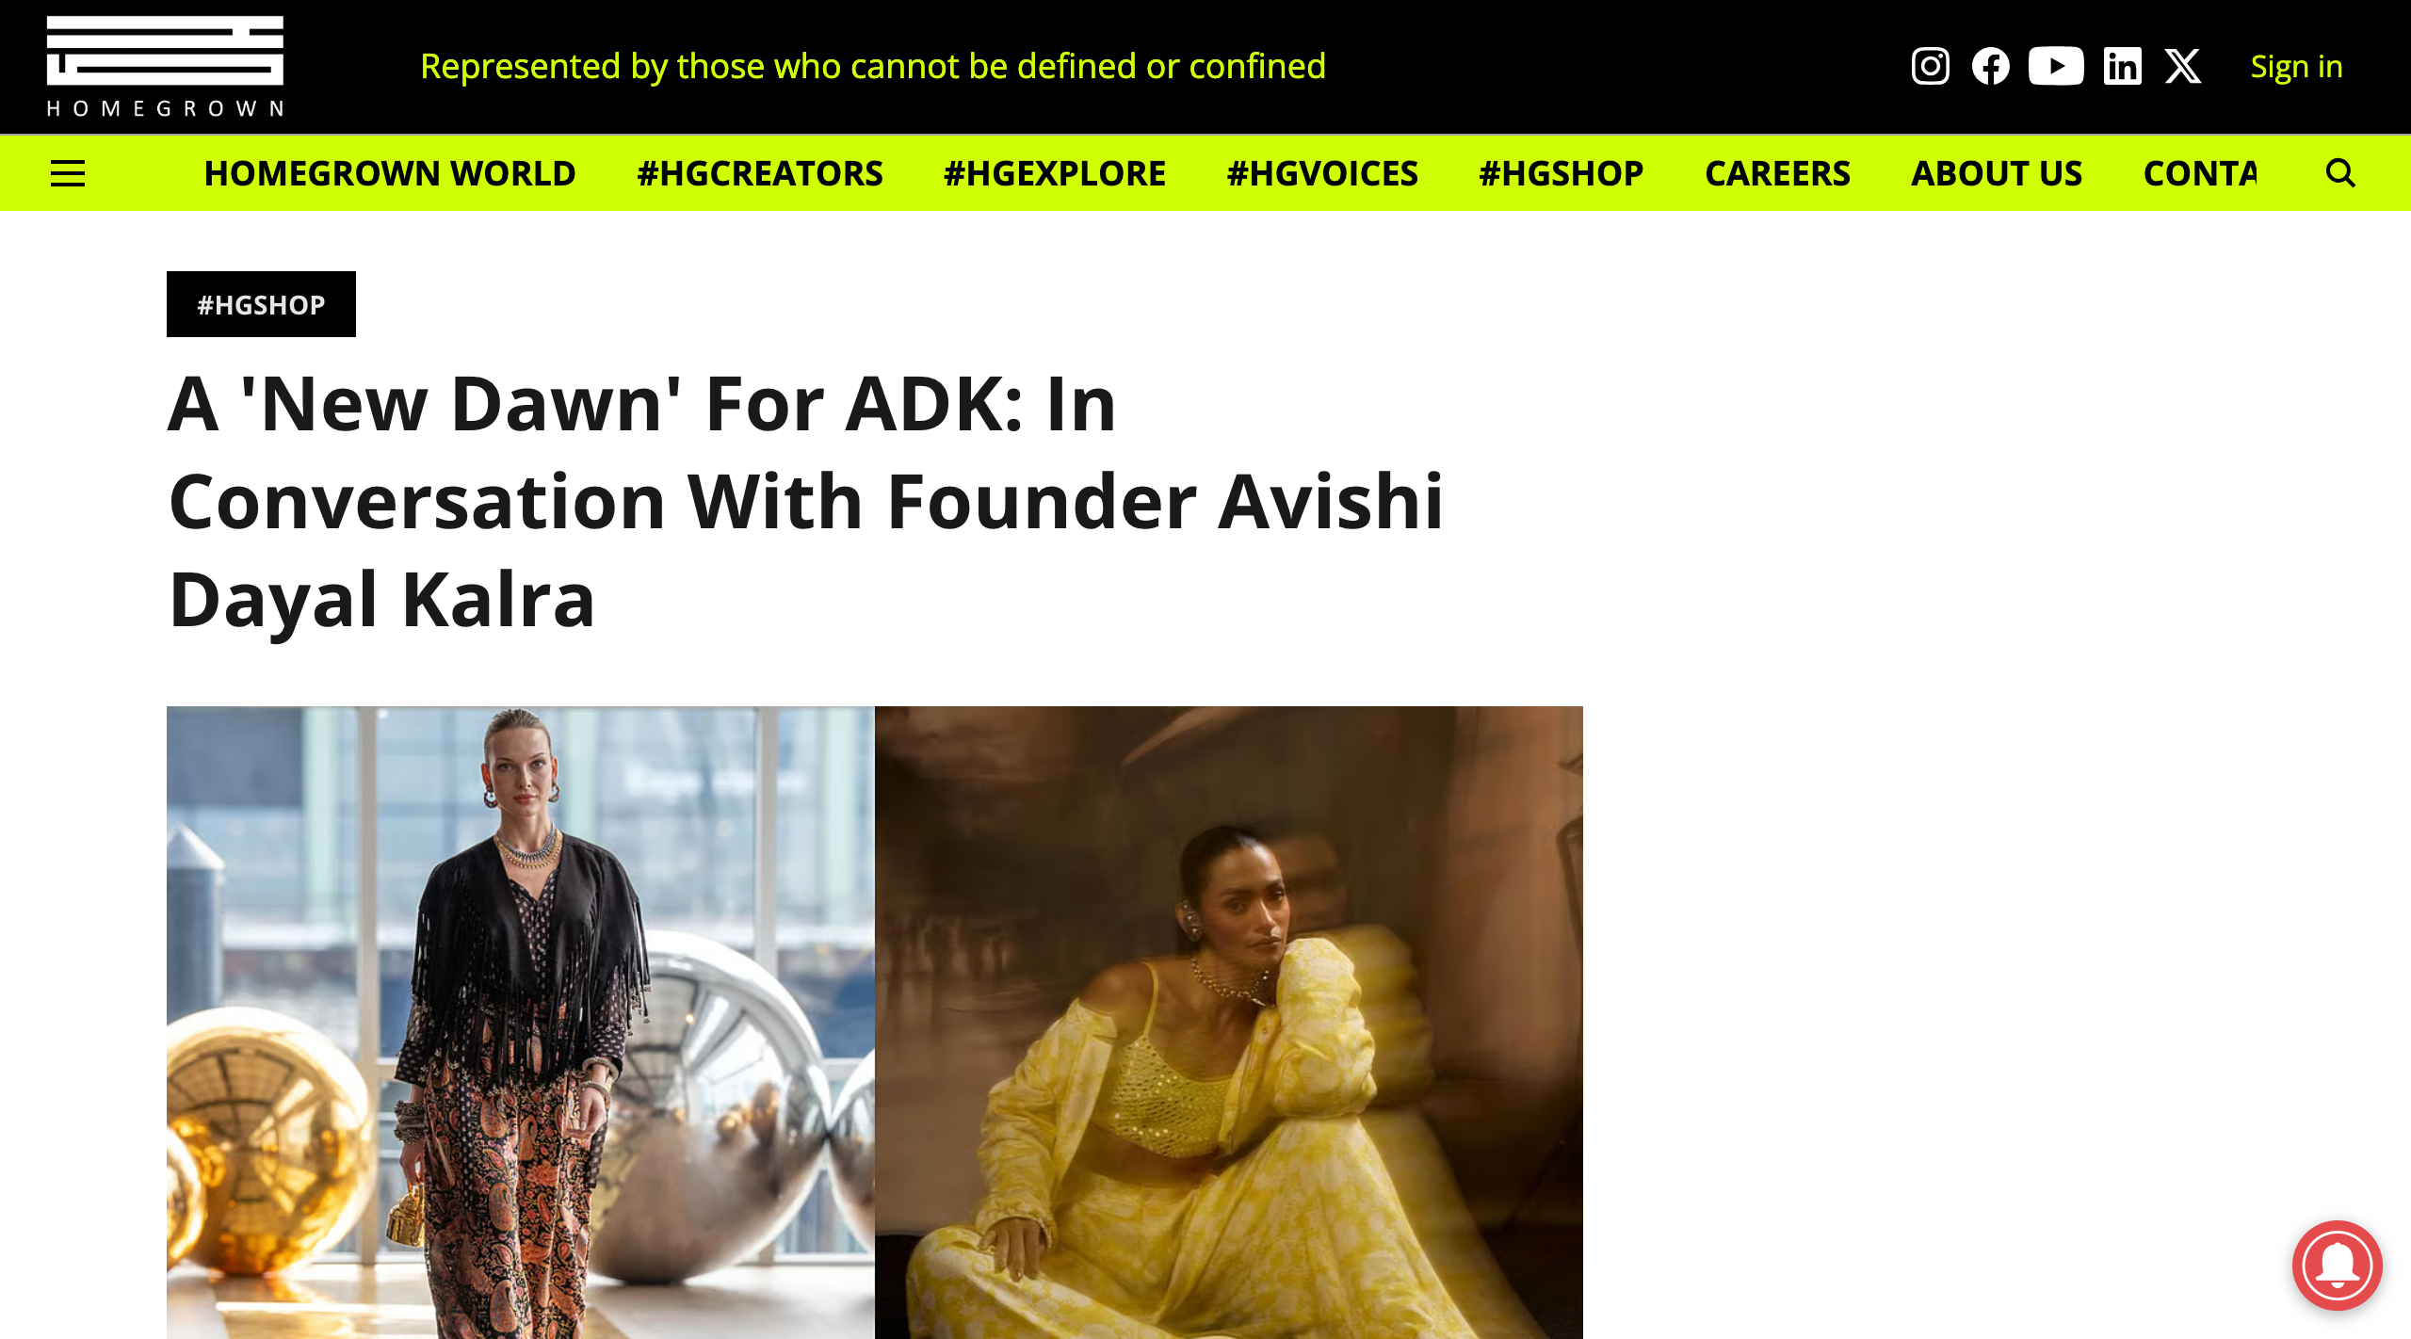The width and height of the screenshot is (2411, 1339).
Task: Open the hamburger menu icon
Action: click(68, 173)
